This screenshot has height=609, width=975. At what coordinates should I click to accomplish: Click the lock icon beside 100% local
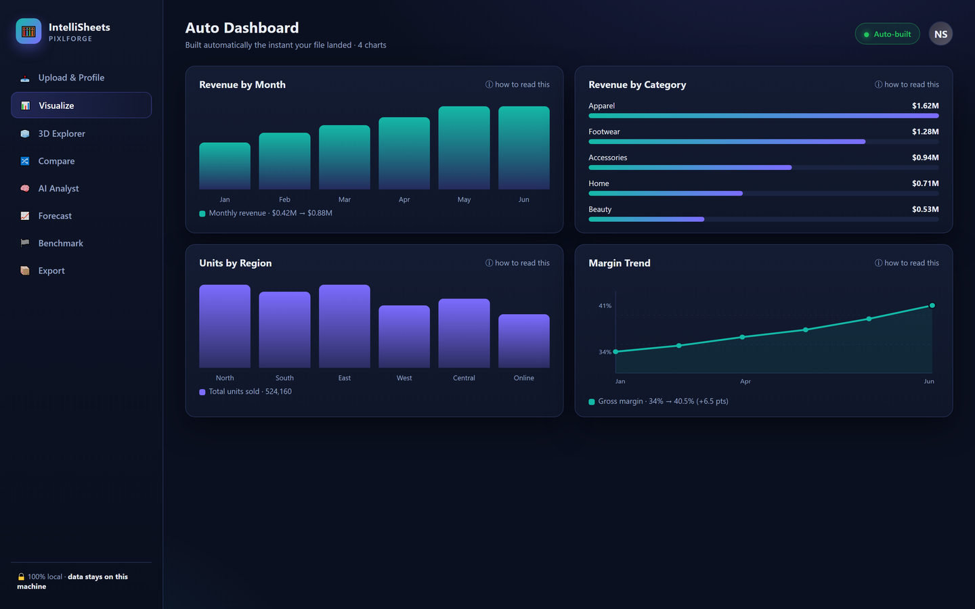[21, 577]
